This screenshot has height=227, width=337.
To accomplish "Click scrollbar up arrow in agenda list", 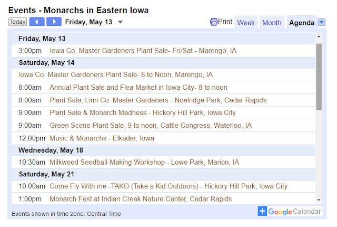I will (319, 36).
